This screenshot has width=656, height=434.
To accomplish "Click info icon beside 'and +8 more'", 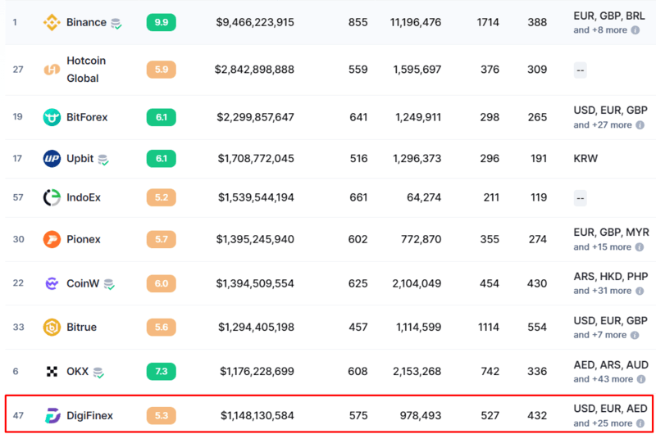I will pos(635,30).
